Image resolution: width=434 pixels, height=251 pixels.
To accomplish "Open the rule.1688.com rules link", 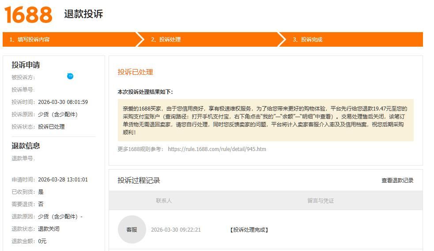I will (217, 149).
